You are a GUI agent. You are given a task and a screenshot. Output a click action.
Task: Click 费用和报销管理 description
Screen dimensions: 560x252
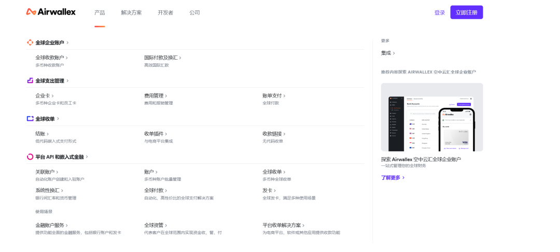click(159, 103)
